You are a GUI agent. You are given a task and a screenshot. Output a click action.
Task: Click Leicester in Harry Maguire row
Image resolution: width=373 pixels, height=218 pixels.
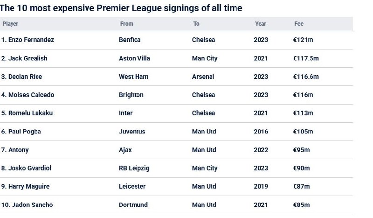coord(132,186)
